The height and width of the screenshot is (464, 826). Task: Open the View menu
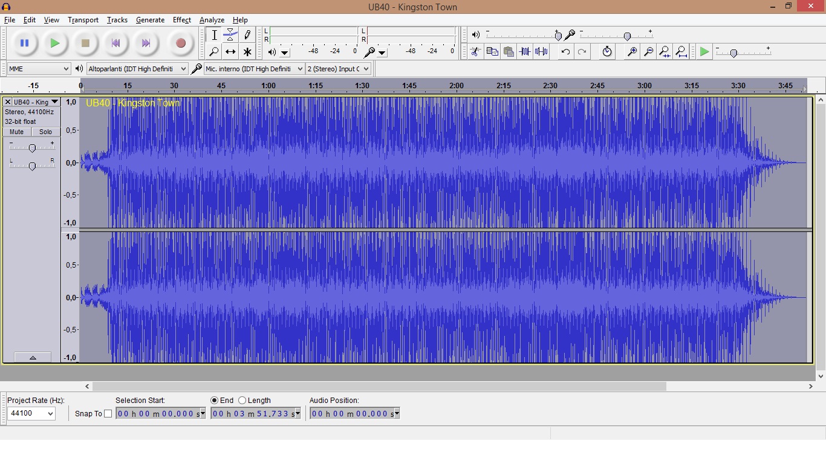tap(51, 20)
